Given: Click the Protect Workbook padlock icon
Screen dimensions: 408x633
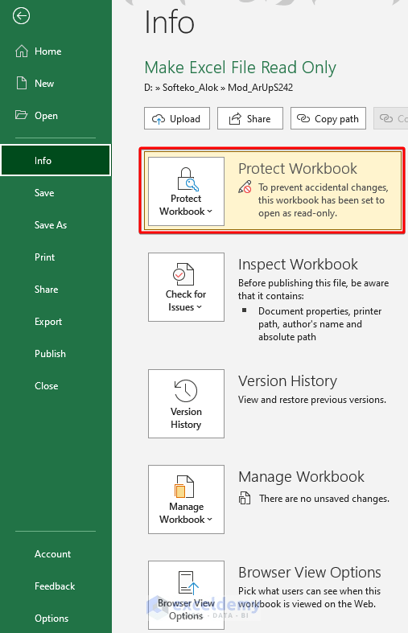Looking at the screenshot, I should click(187, 179).
